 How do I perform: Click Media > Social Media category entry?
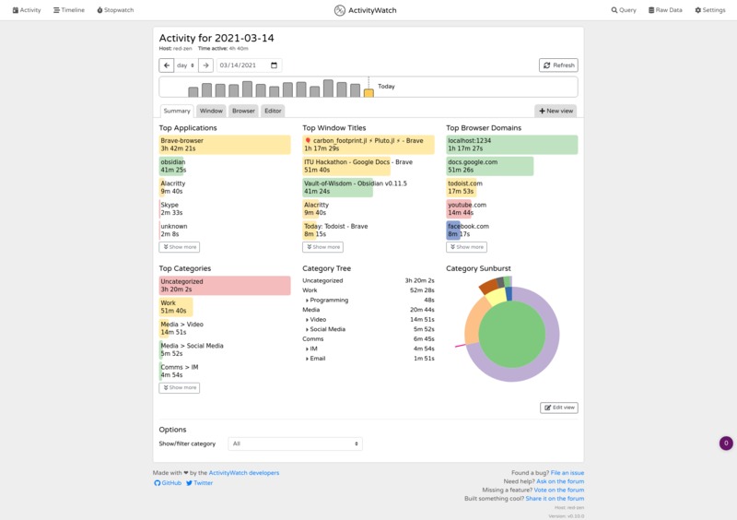[x=192, y=349]
